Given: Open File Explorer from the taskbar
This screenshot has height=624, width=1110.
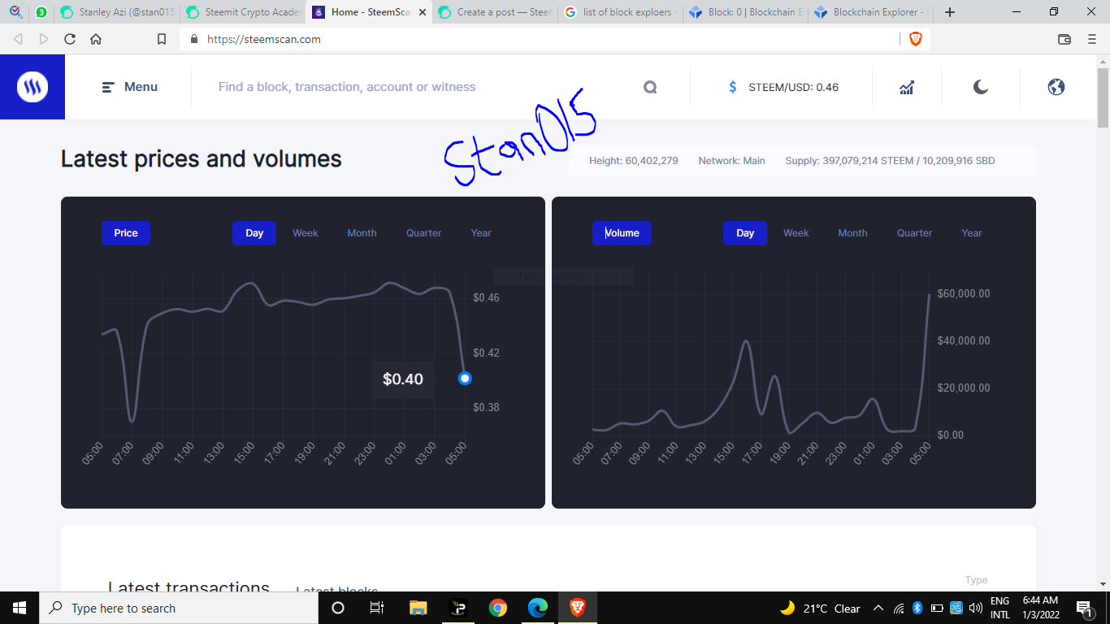Looking at the screenshot, I should point(418,608).
